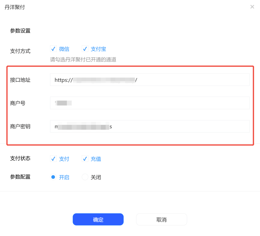The height and width of the screenshot is (236, 260).
Task: Click the 确定 confirm button
Action: click(98, 219)
